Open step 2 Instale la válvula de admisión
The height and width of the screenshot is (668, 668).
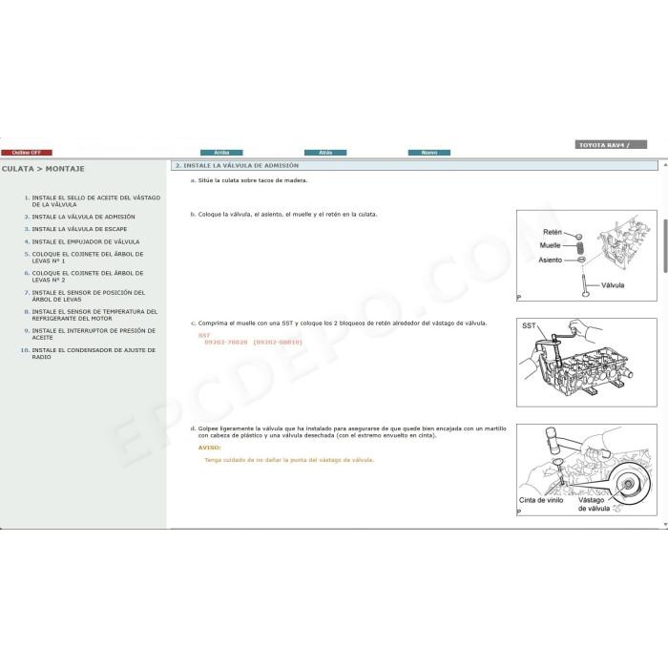pyautogui.click(x=84, y=217)
